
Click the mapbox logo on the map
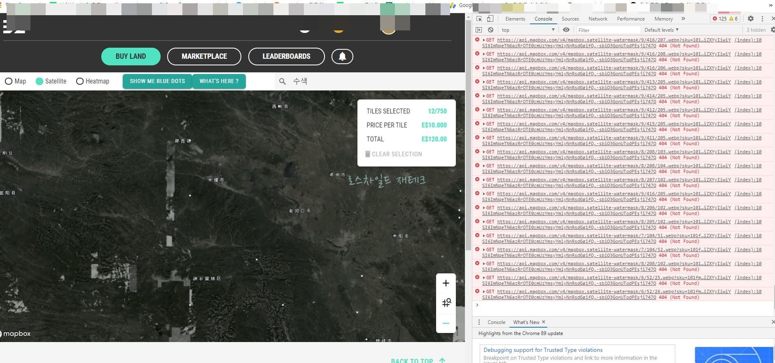[16, 334]
